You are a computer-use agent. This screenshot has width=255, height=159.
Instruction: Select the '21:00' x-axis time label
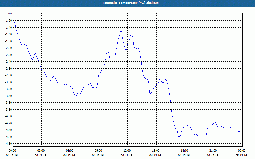point(214,151)
